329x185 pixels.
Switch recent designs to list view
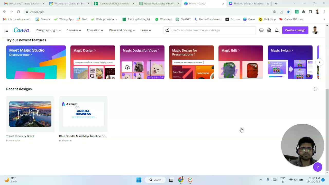315,89
